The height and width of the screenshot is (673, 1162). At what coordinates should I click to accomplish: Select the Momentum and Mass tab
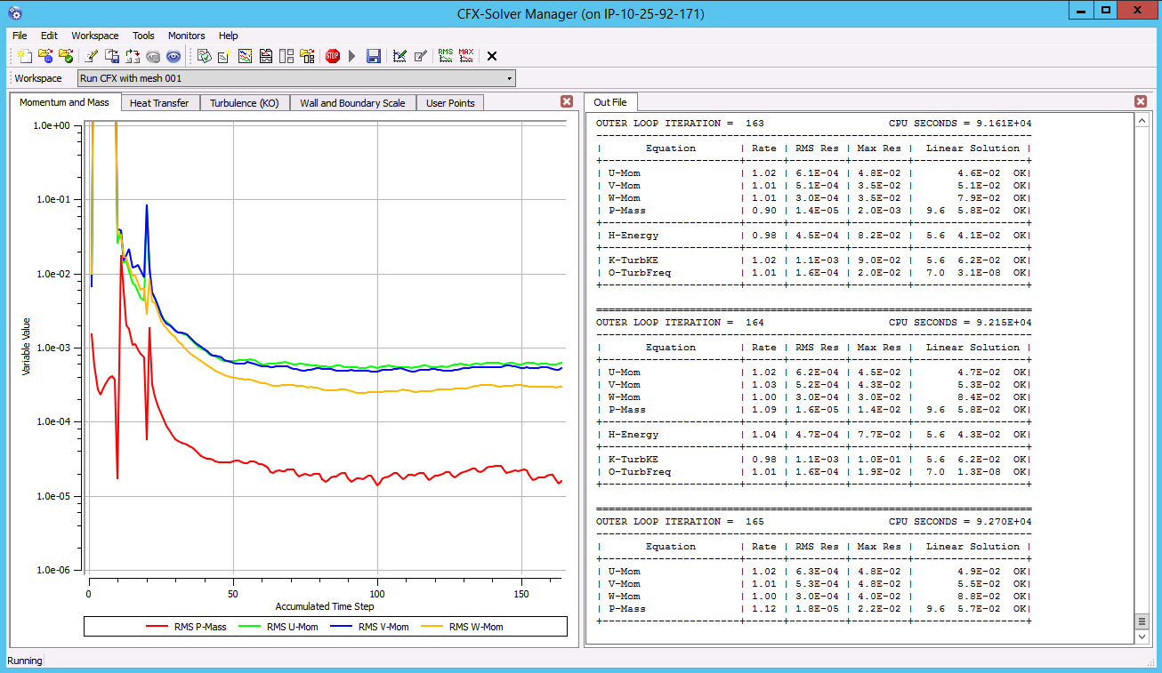click(64, 102)
